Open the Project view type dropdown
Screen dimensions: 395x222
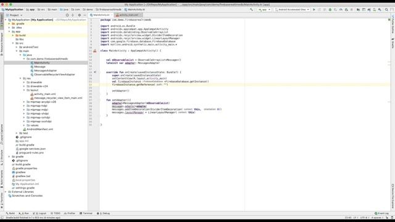(14, 15)
